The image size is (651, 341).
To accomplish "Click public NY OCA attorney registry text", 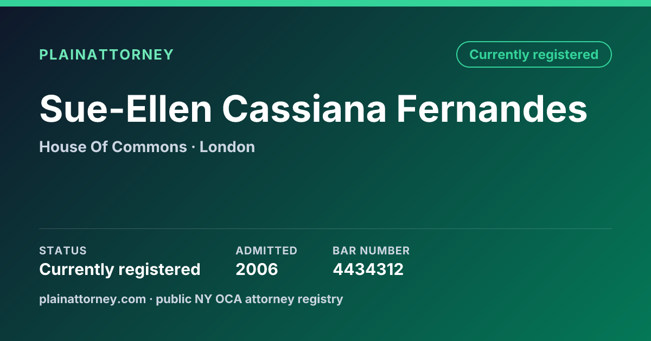I will click(x=250, y=299).
